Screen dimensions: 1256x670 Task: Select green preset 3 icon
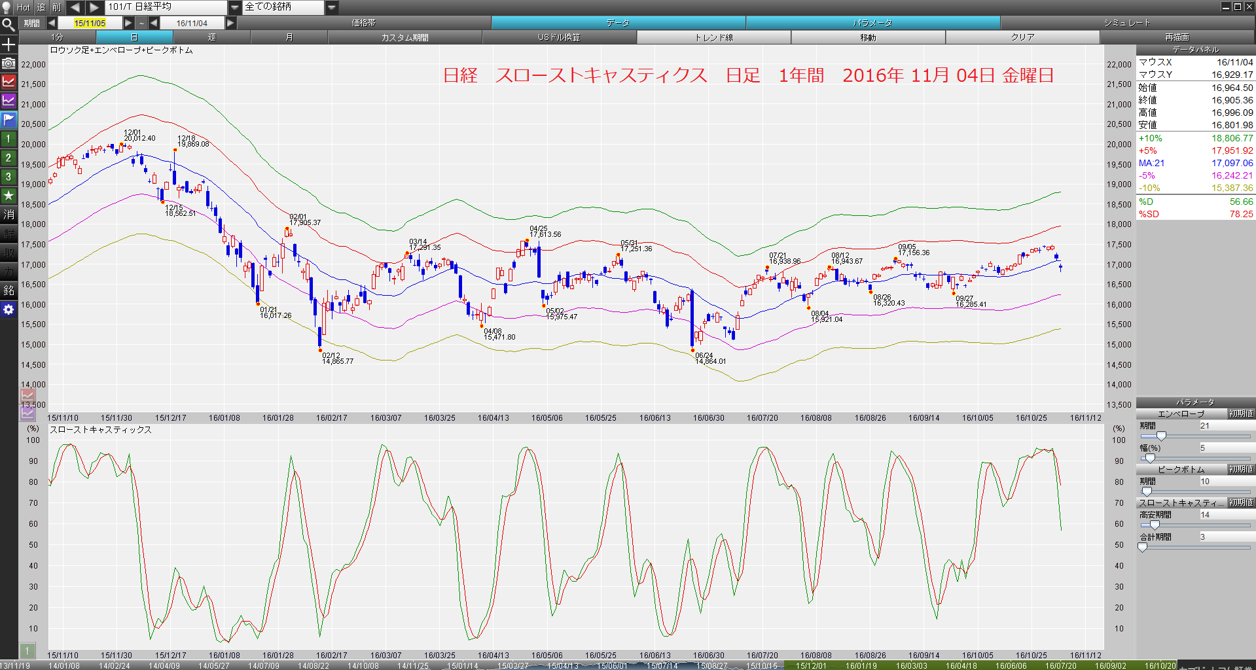click(9, 177)
